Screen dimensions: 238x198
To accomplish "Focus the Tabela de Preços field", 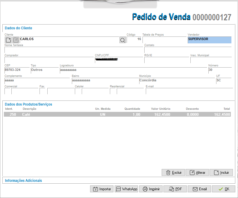I will (164, 40).
